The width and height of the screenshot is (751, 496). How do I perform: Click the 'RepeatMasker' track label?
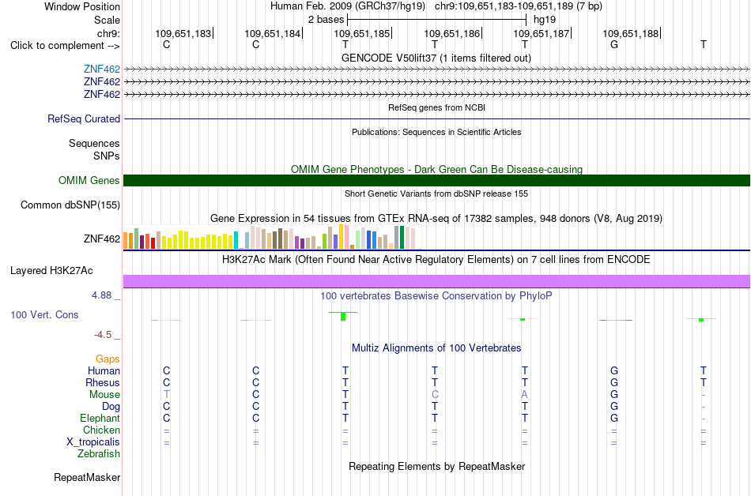tap(87, 477)
